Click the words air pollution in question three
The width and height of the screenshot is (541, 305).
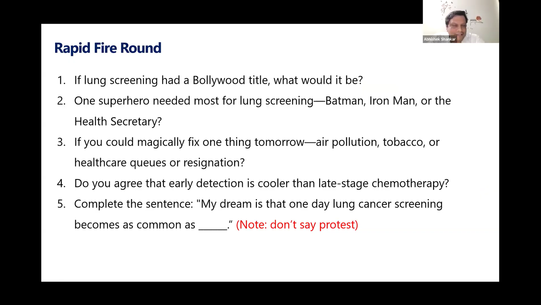pyautogui.click(x=347, y=142)
